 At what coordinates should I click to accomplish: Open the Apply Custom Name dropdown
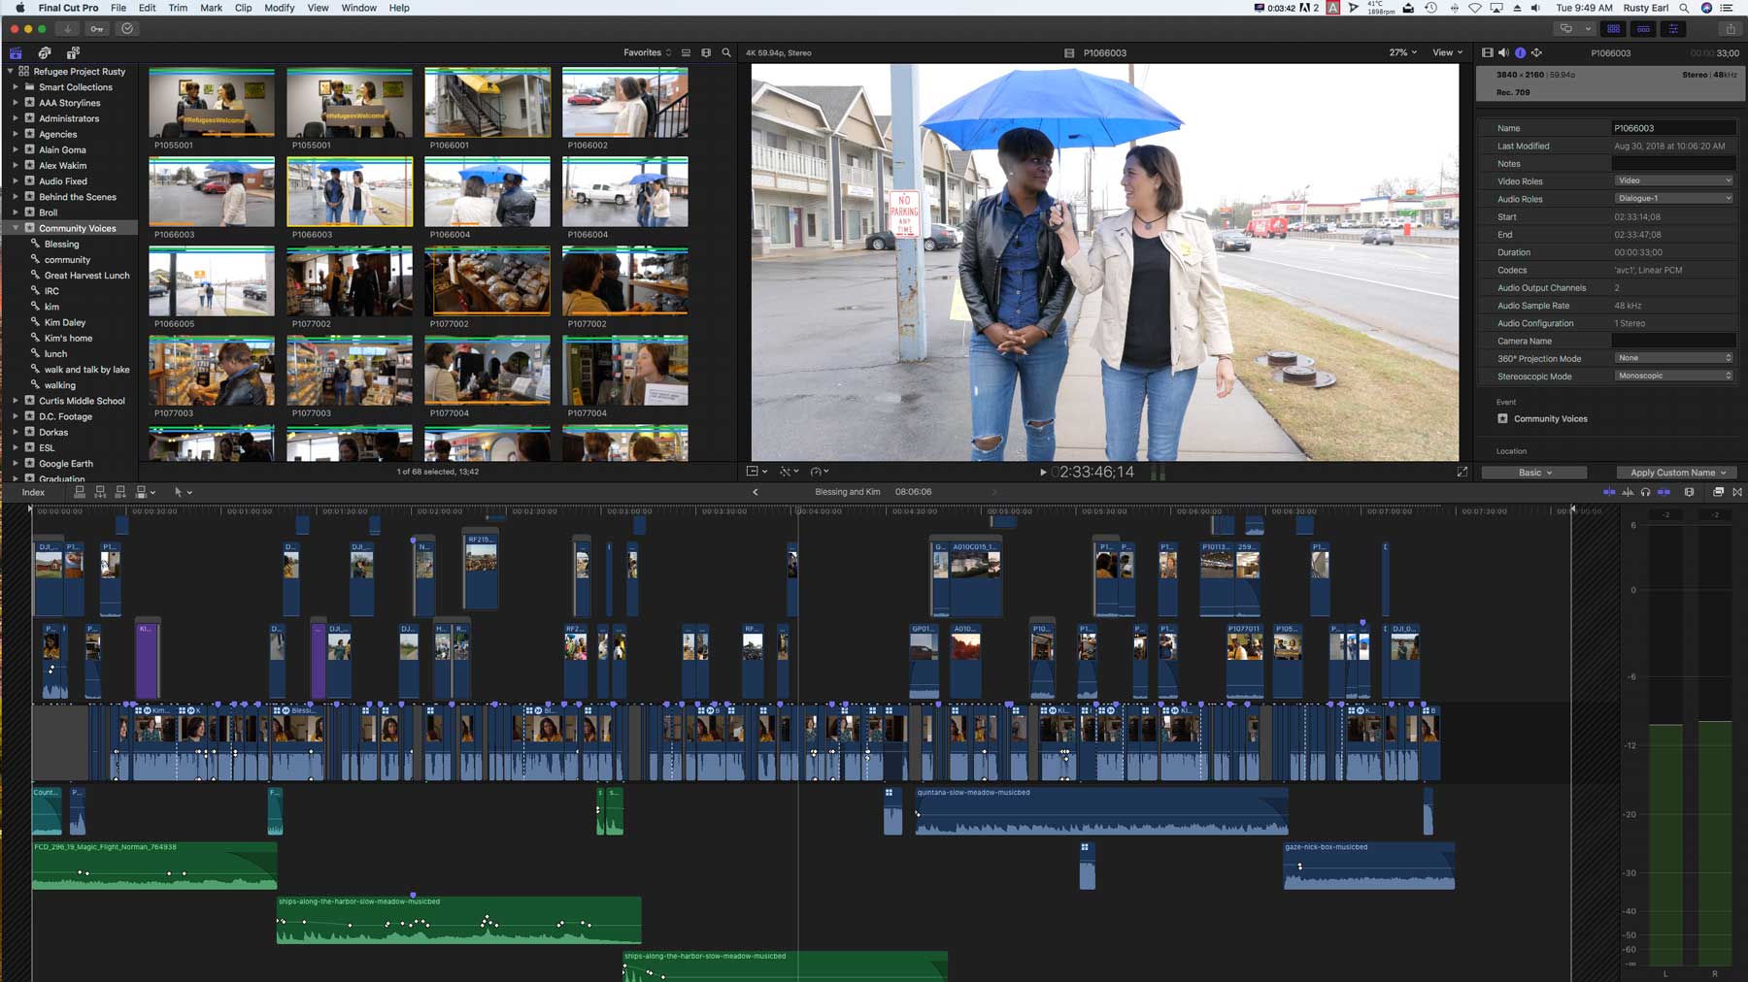pyautogui.click(x=1677, y=473)
